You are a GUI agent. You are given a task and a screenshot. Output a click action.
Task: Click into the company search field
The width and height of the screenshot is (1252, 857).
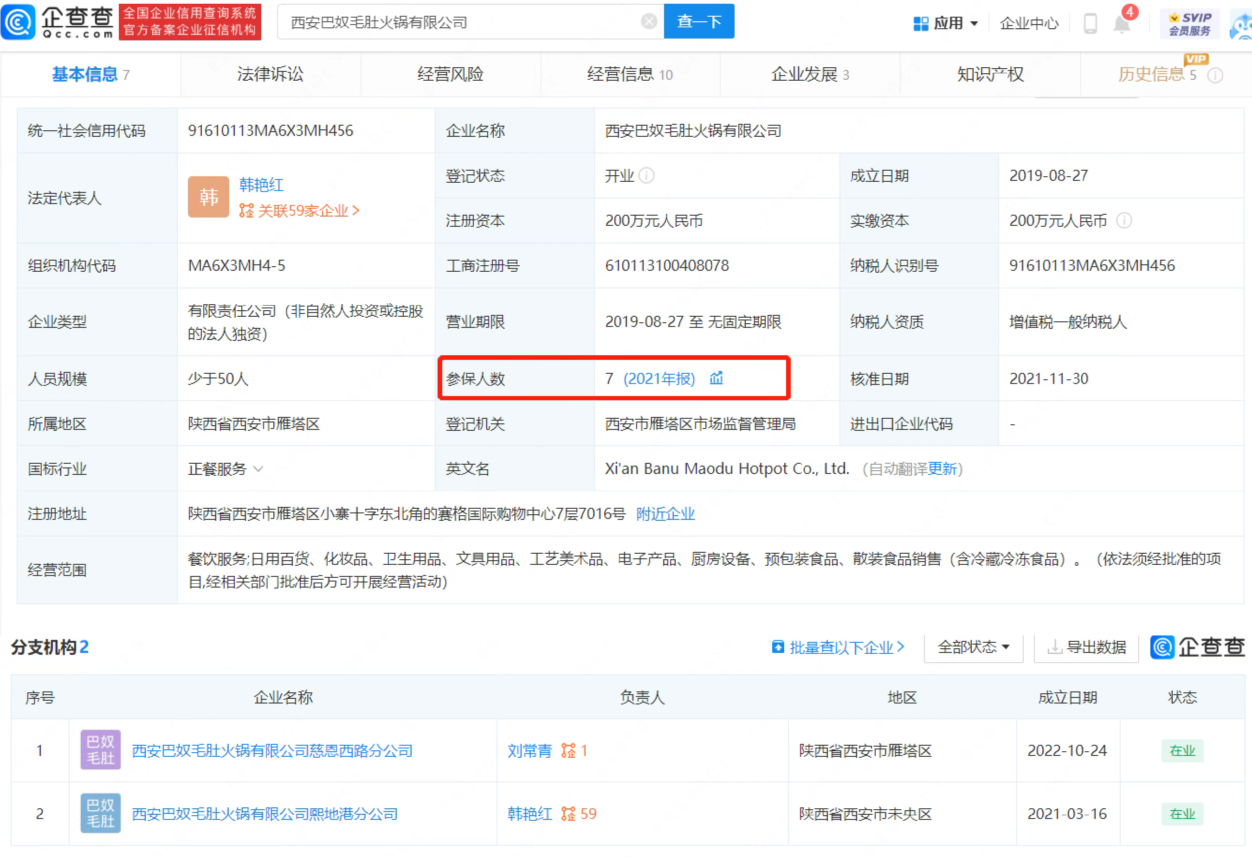(x=458, y=22)
